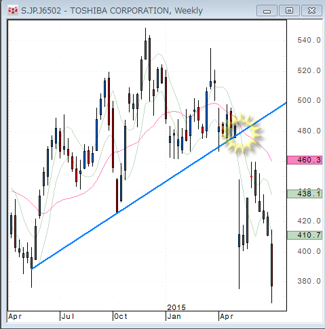Click the 480.0 price axis value
The width and height of the screenshot is (325, 329).
[x=309, y=131]
